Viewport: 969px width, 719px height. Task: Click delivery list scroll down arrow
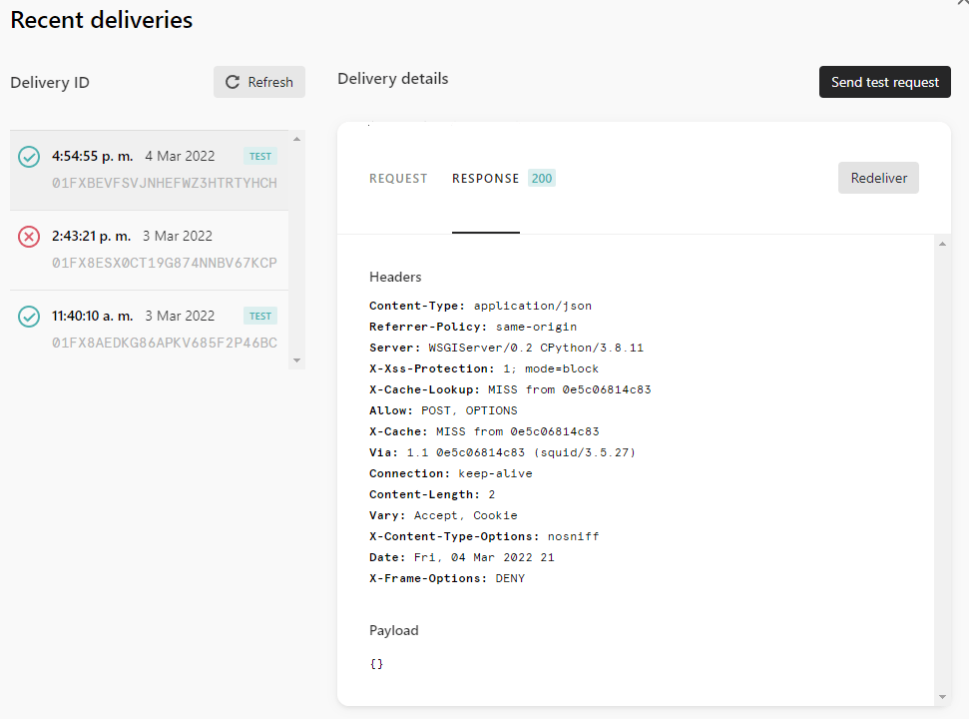[296, 360]
